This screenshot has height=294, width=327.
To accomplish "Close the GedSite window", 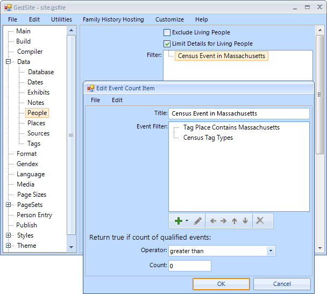I will click(x=319, y=8).
